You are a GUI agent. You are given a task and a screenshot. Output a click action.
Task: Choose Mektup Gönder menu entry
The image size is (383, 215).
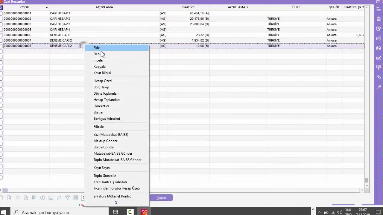[x=116, y=141]
